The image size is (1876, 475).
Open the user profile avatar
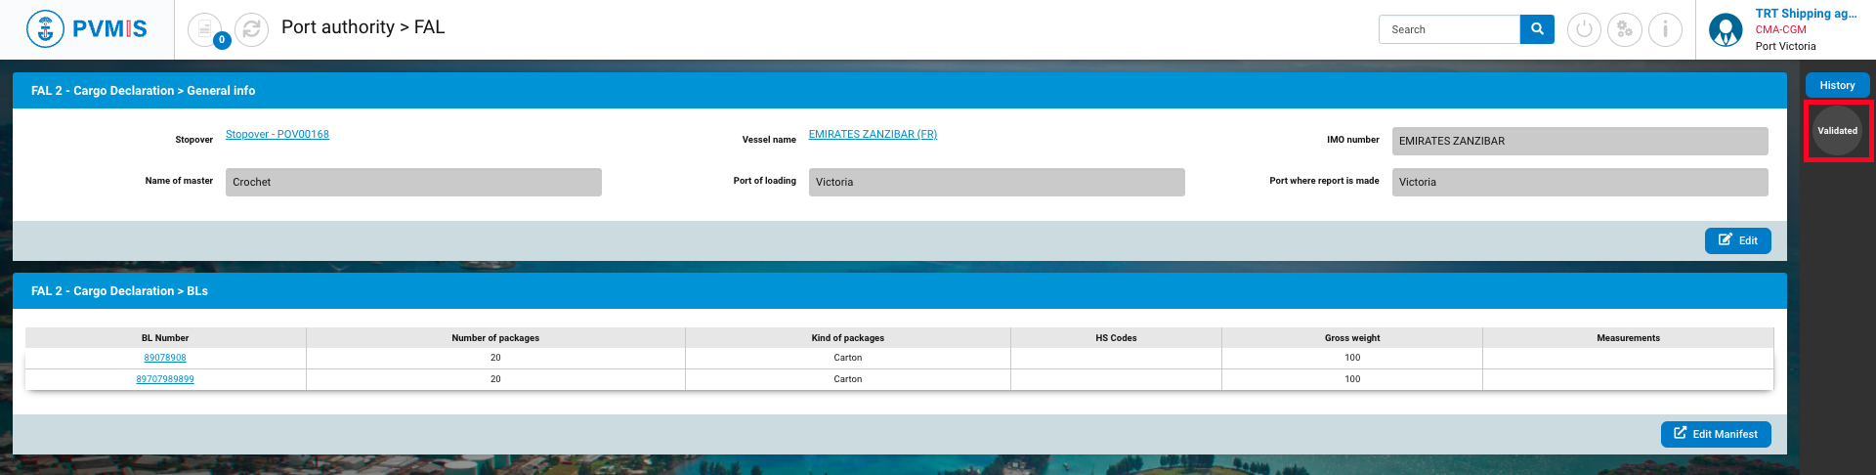tap(1726, 30)
